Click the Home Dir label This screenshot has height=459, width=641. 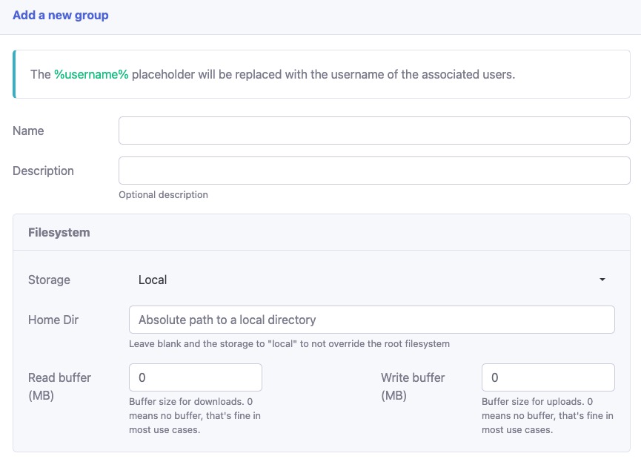pyautogui.click(x=53, y=320)
